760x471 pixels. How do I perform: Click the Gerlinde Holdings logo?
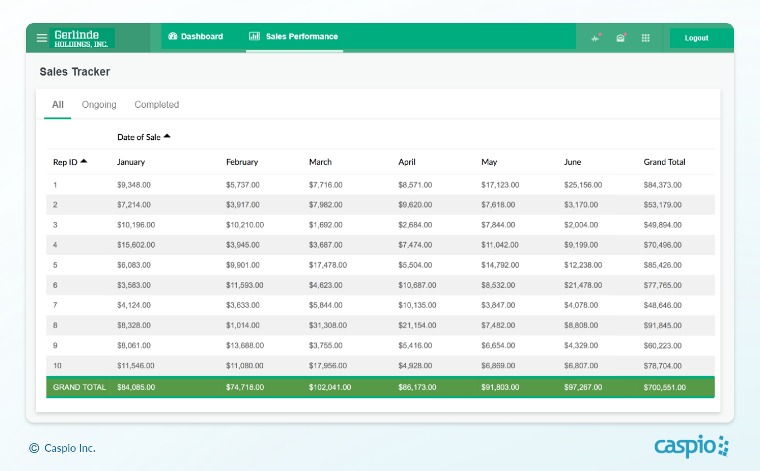coord(82,38)
